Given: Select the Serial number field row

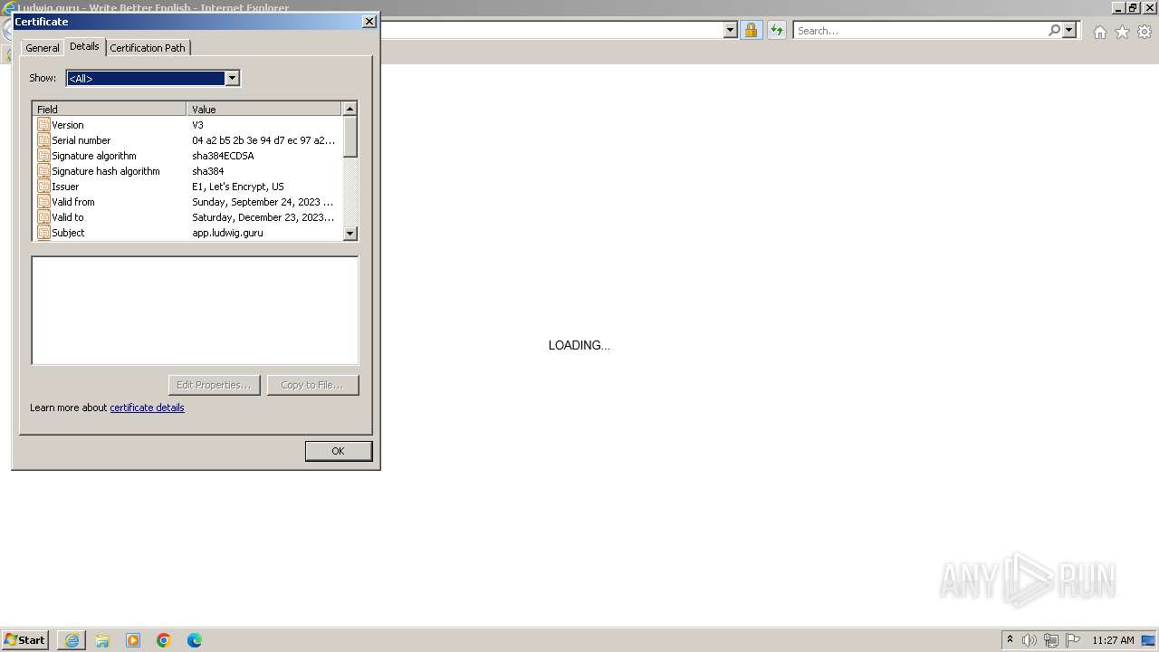Looking at the screenshot, I should [187, 140].
